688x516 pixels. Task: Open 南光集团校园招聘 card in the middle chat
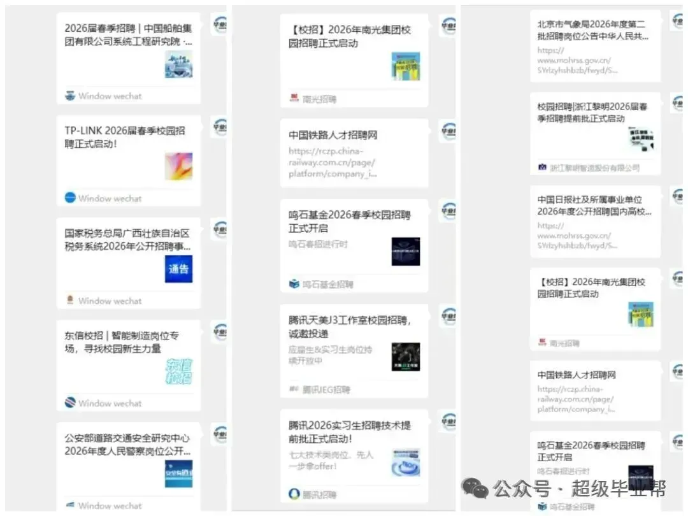coord(354,61)
